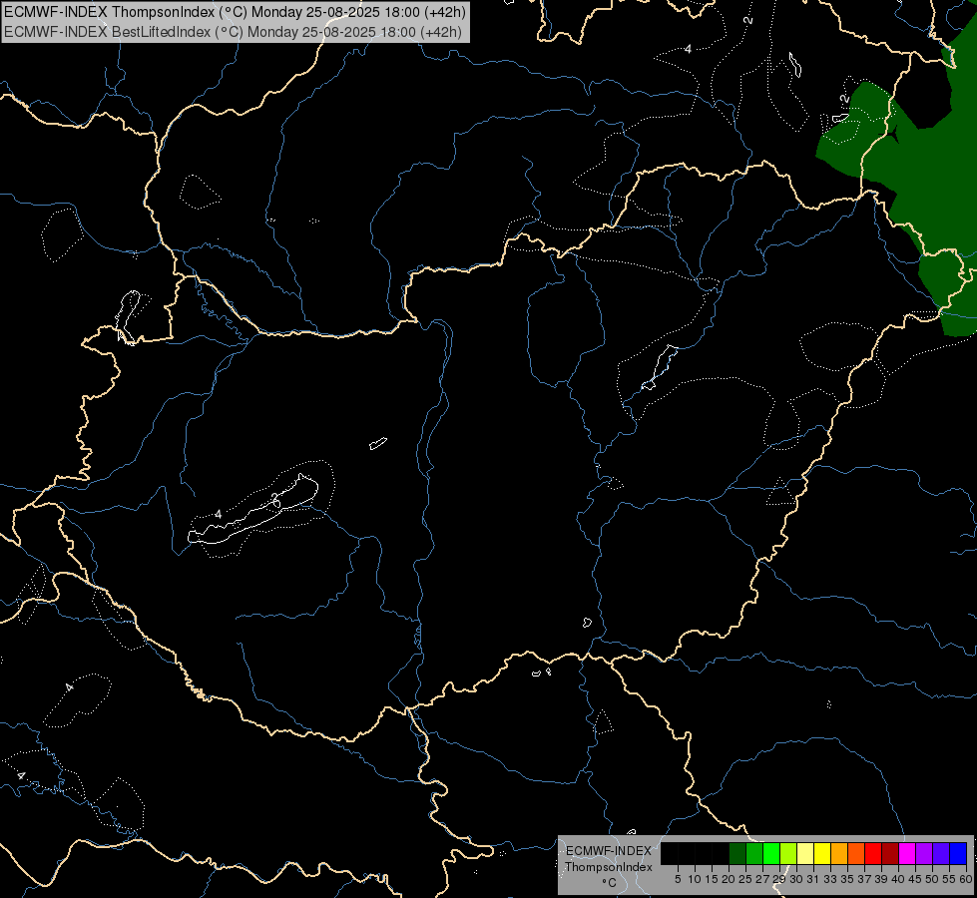Select the pale yellow 30-31 legend swatch
Image resolution: width=977 pixels, height=898 pixels.
coord(805,853)
